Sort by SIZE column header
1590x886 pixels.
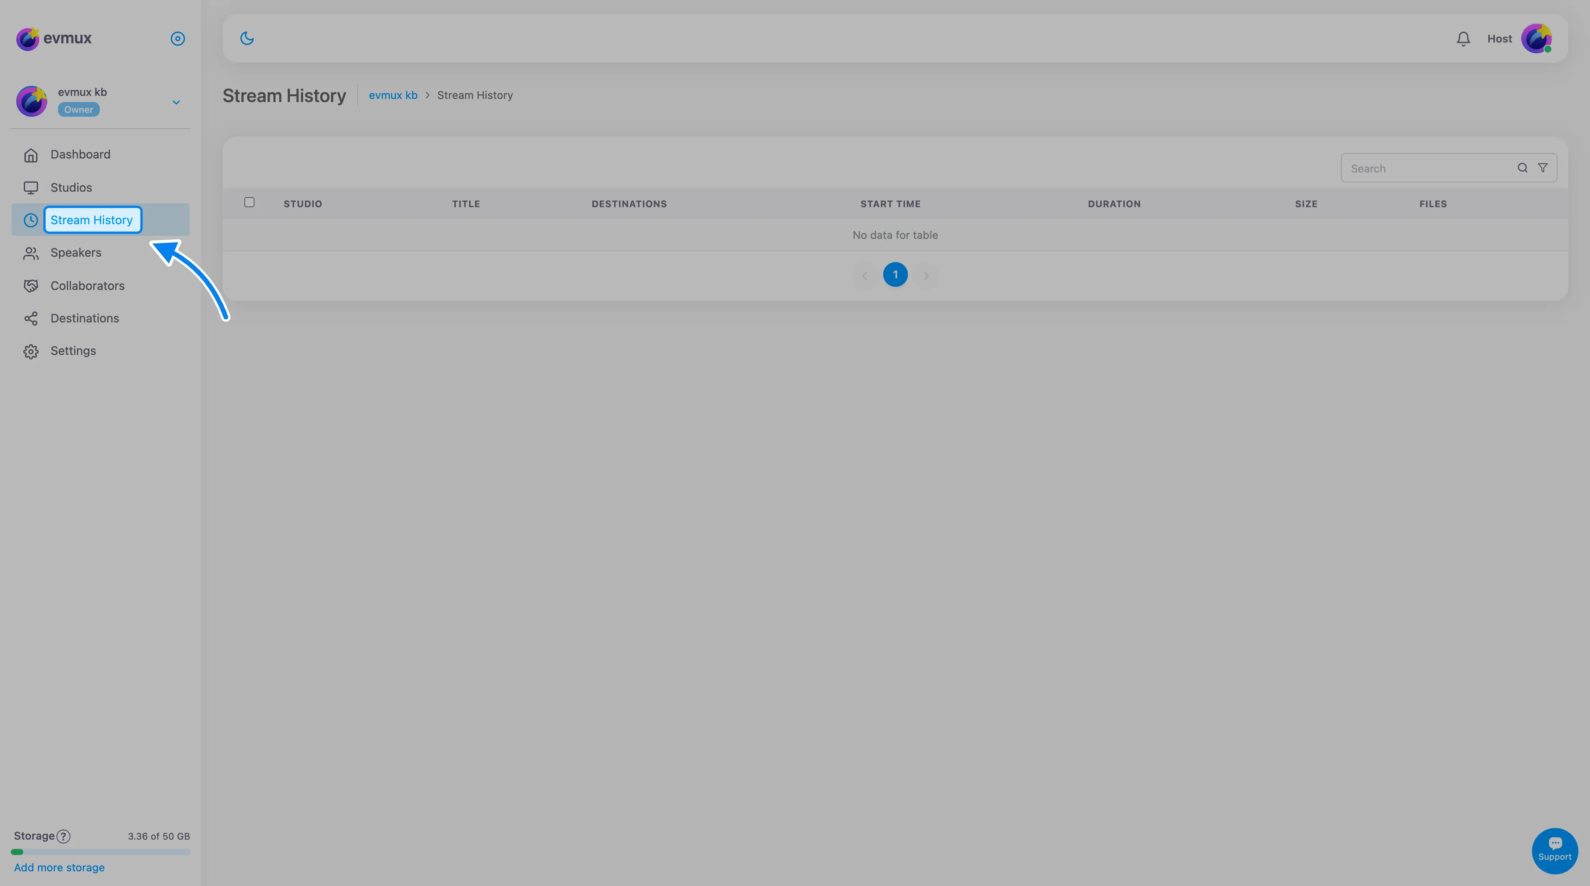click(1306, 204)
